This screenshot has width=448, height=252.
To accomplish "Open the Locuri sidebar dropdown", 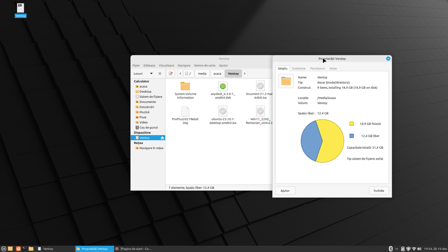I will tap(151, 74).
